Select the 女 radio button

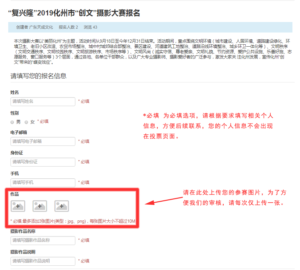(x=26, y=122)
